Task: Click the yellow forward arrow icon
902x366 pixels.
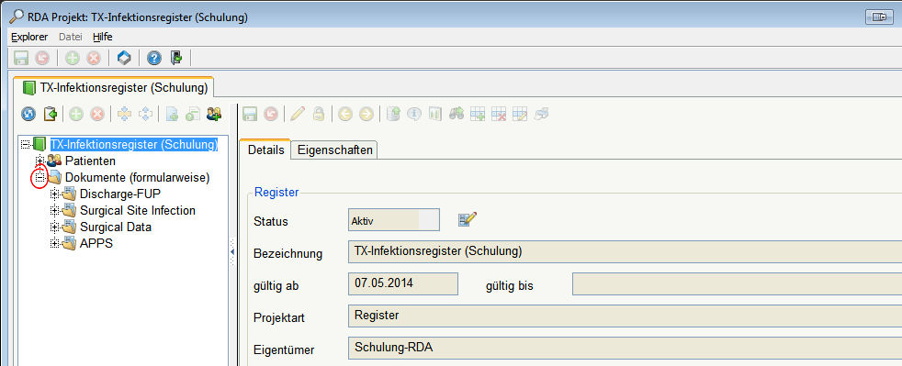Action: [366, 115]
